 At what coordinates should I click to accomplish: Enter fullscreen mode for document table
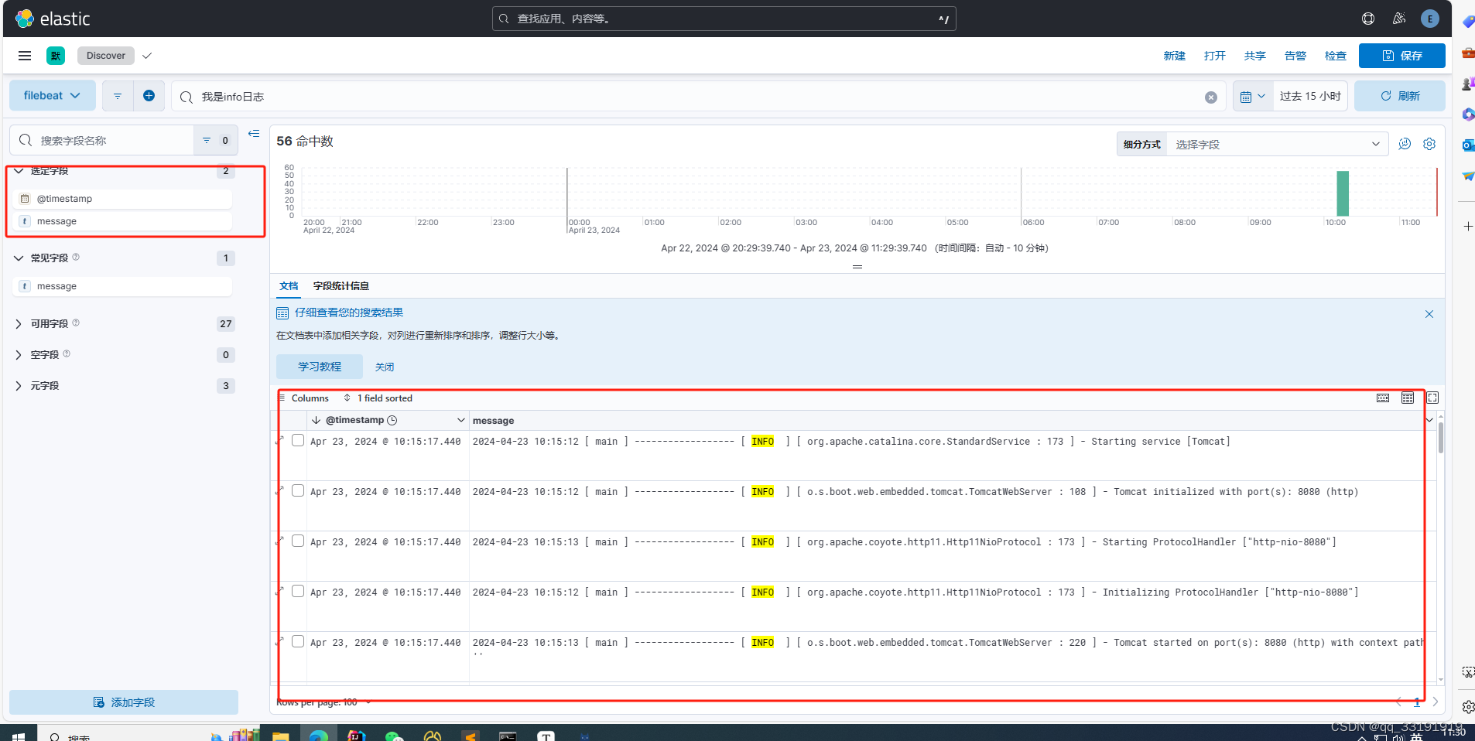coord(1432,398)
